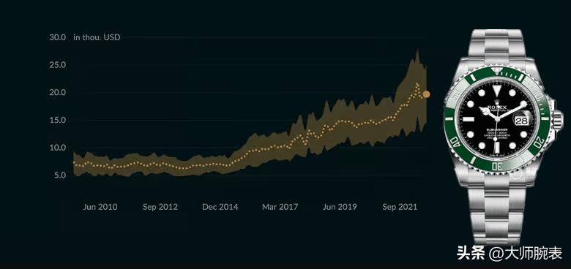Select the Jun 2010 x-axis label

coord(100,207)
